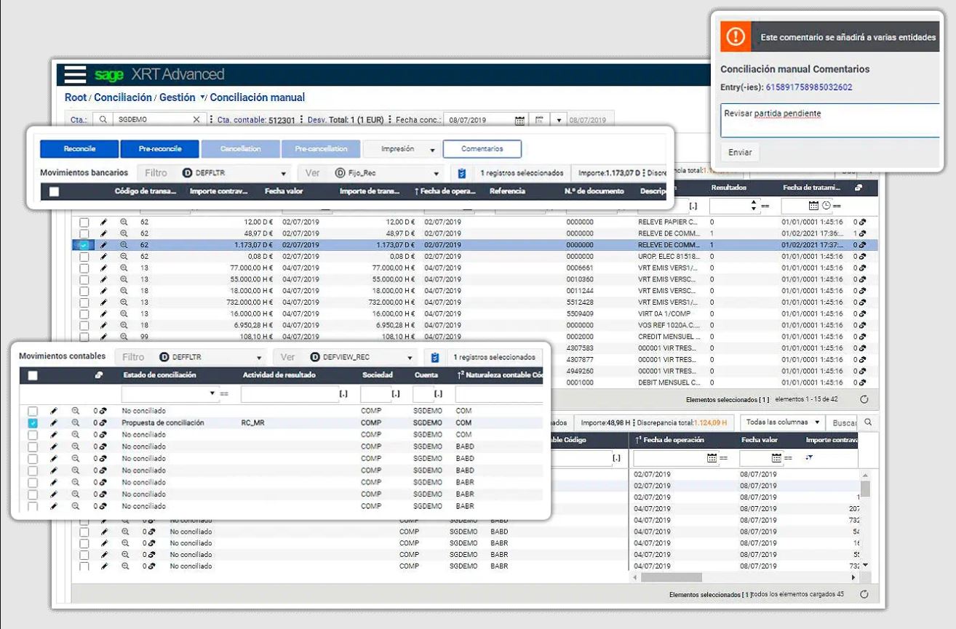
Task: Uncheck the selected 1.173,07 D € row checkbox
Action: click(84, 245)
